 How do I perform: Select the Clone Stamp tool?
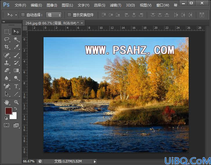(x=7, y=63)
